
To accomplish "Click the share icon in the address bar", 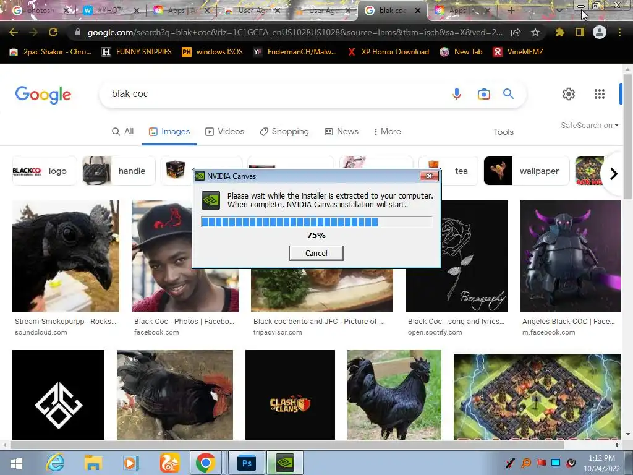I will [516, 32].
